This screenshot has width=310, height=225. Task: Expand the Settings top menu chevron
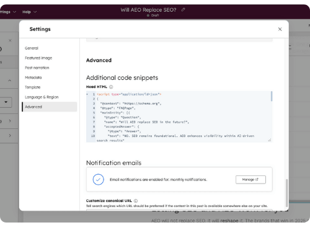[14, 12]
